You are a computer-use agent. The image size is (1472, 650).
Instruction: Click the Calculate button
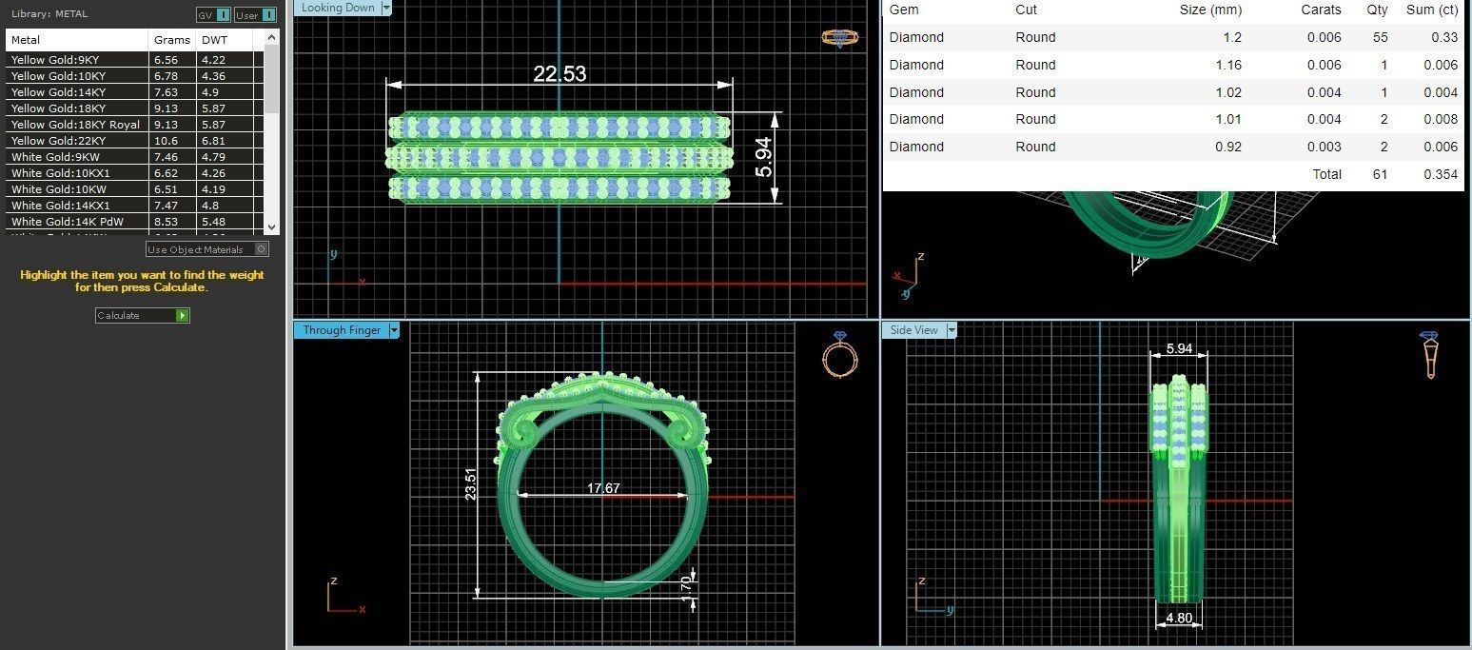tap(143, 315)
